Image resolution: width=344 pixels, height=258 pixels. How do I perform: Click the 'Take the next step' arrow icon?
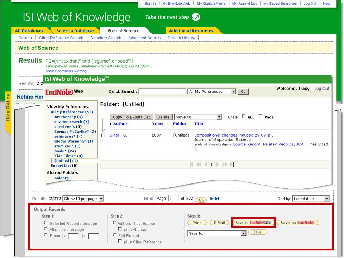[x=196, y=17]
